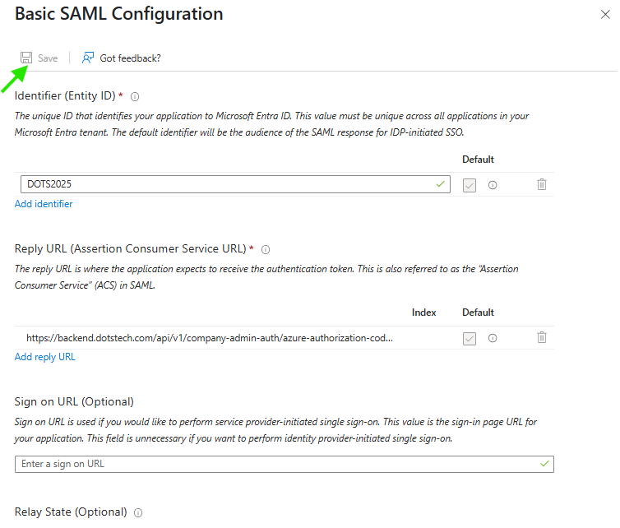Click the Save floppy disk icon

[26, 58]
